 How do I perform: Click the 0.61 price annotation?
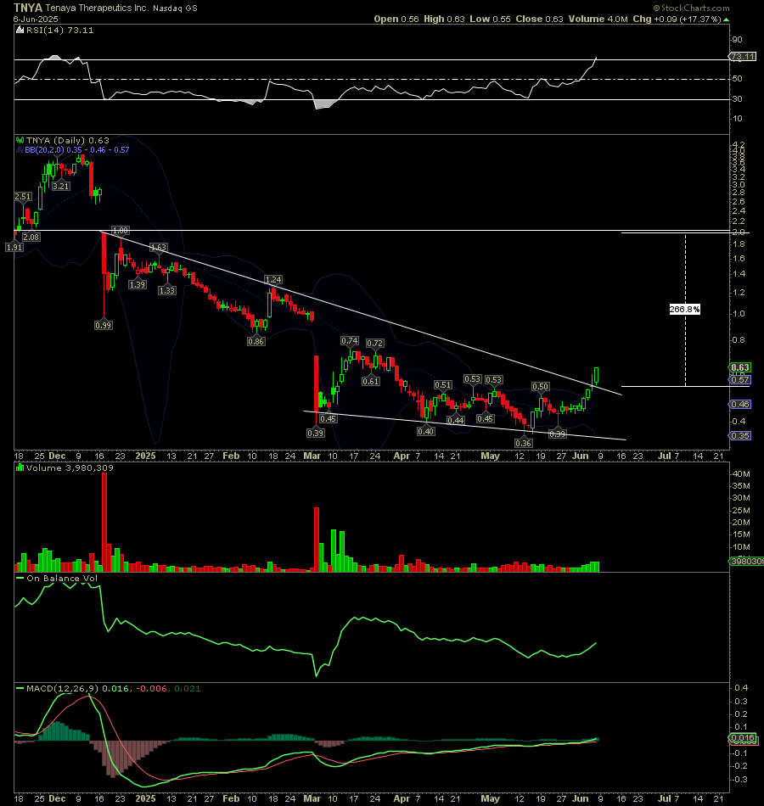[371, 381]
